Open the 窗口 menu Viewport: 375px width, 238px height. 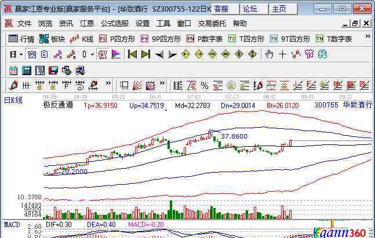[184, 23]
